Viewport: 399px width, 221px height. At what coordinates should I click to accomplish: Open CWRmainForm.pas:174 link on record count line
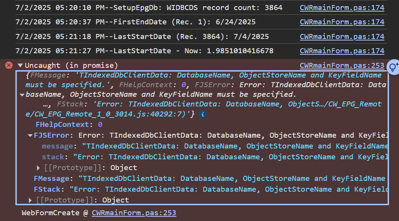click(x=342, y=8)
